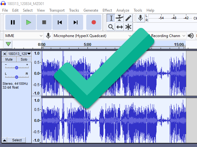This screenshot has width=197, height=147.
Task: Select the Zoom magnifier tool
Action: tap(111, 27)
